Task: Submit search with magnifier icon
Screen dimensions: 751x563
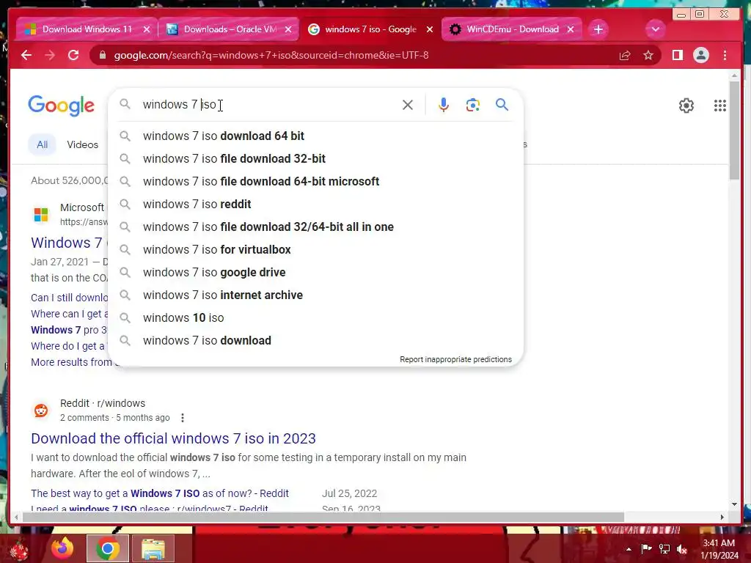Action: 502,104
